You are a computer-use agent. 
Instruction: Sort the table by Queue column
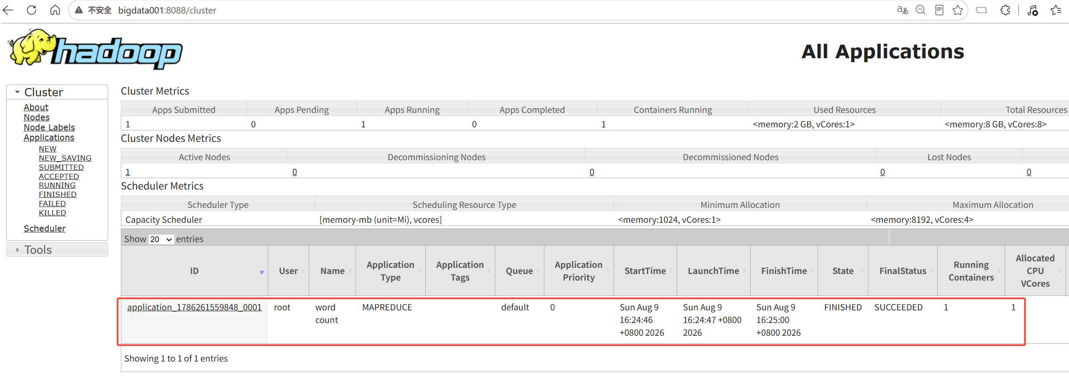[x=519, y=271]
